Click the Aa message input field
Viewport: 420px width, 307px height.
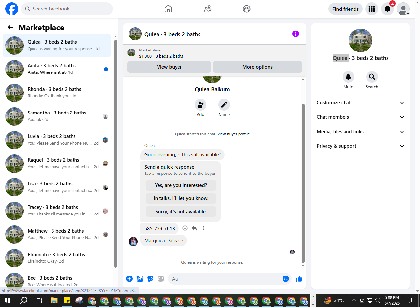[x=225, y=279]
